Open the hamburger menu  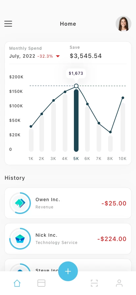(8, 24)
